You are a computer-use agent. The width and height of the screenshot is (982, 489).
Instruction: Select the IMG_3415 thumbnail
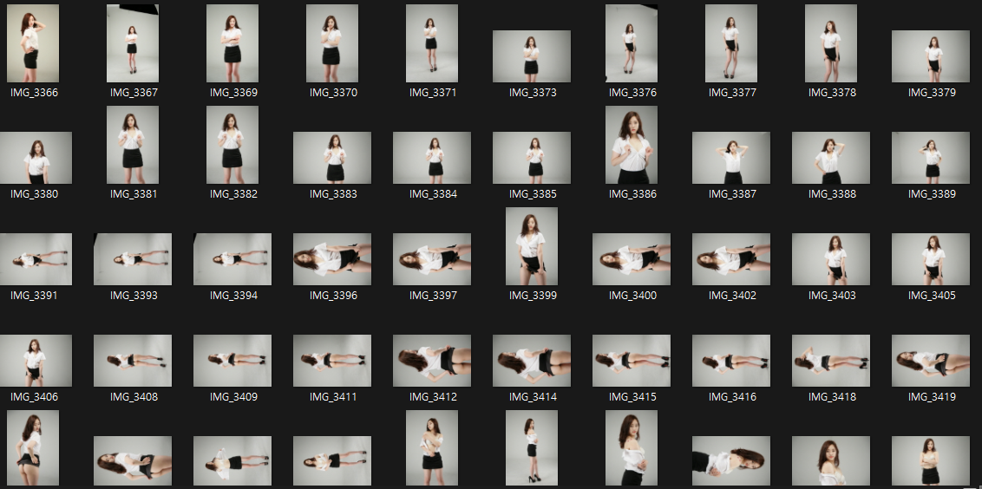point(632,361)
